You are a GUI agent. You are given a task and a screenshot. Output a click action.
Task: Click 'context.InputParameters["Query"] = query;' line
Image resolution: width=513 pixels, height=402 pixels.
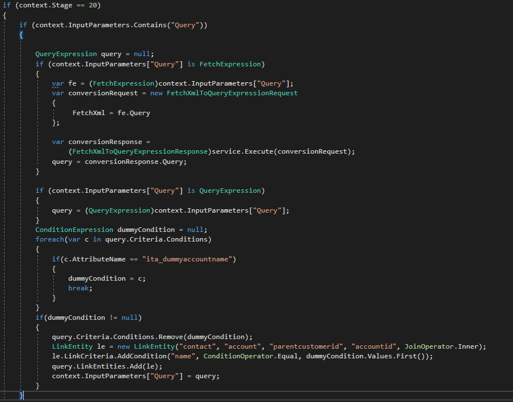(x=136, y=376)
